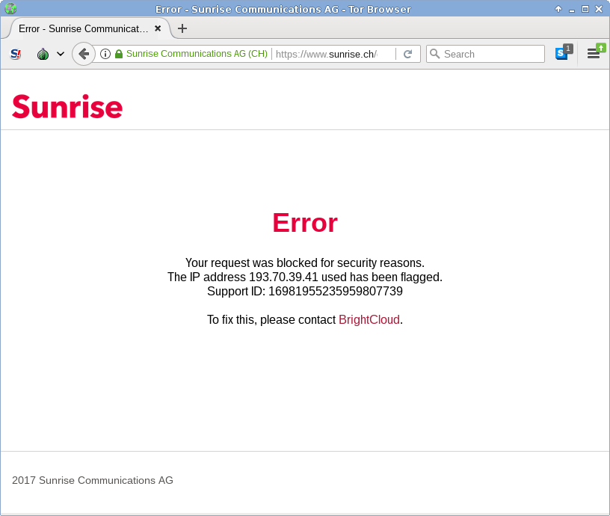Open the blue S extension icon with badge

pos(564,52)
